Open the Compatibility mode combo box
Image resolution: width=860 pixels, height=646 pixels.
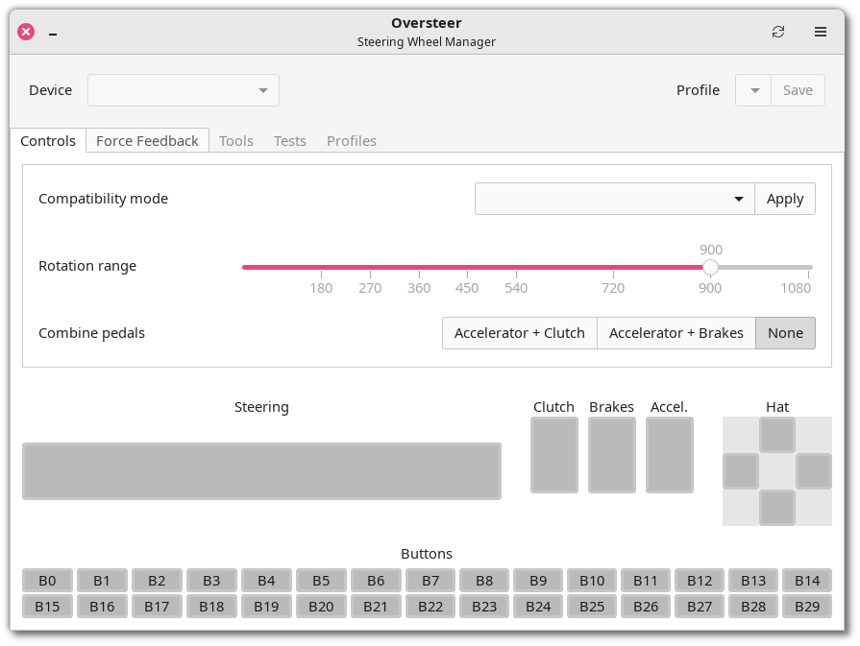pos(615,199)
